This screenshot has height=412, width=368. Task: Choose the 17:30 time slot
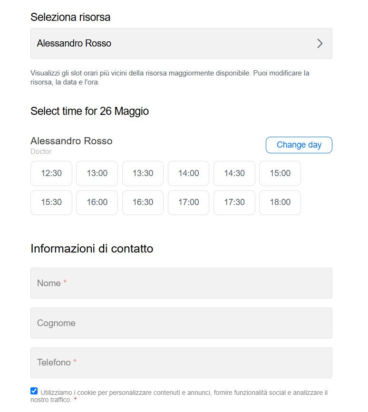(x=234, y=202)
